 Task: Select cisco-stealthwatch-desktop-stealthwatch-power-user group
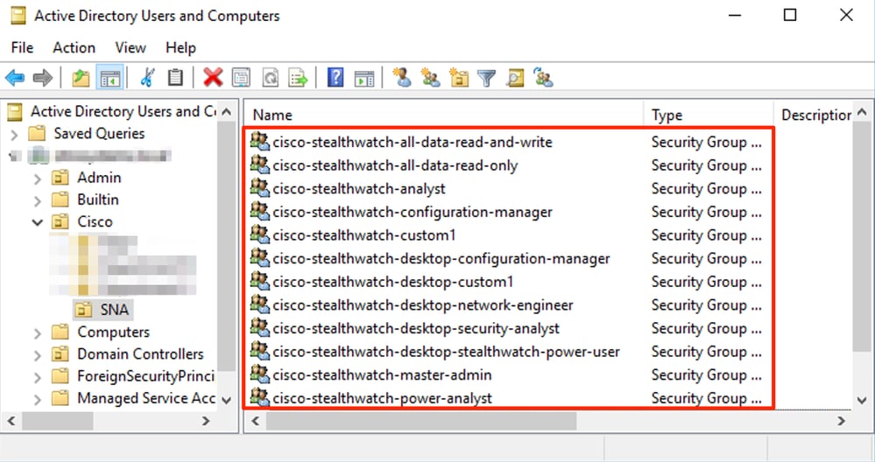447,353
